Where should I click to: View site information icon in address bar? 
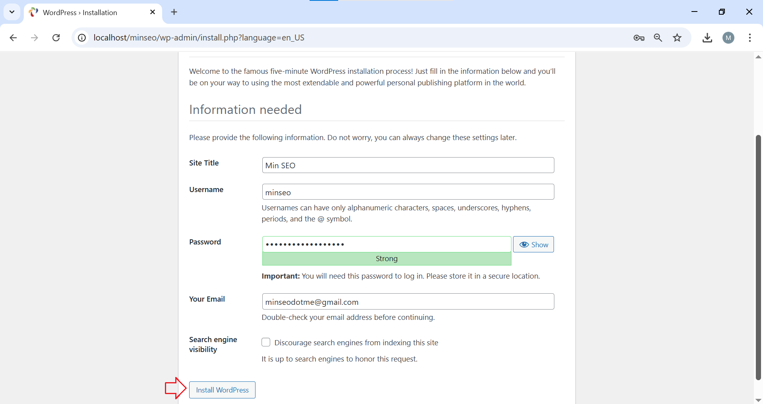pos(82,38)
